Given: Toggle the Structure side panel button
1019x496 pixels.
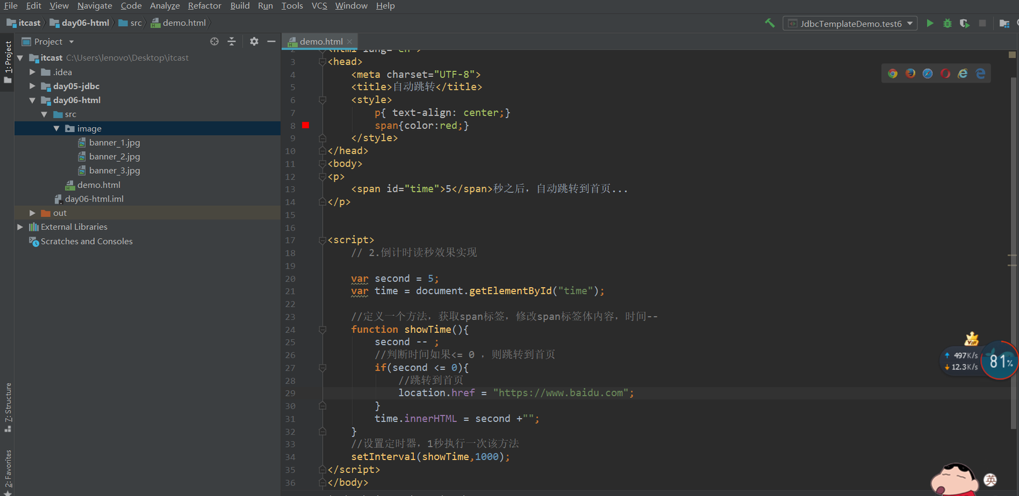Looking at the screenshot, I should (7, 407).
